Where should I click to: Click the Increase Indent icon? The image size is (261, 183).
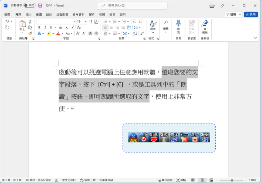click(141, 21)
